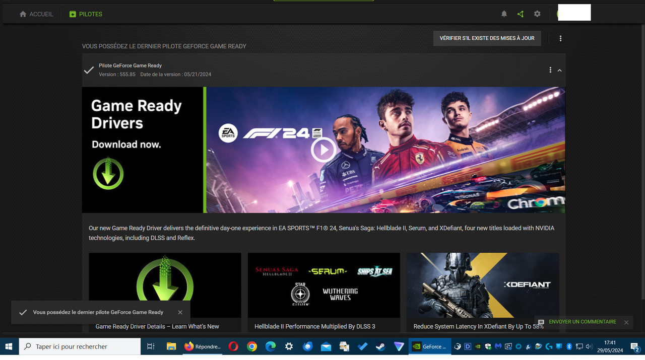Click the GeForce Experience taskbar button
645x360 pixels.
click(x=429, y=346)
